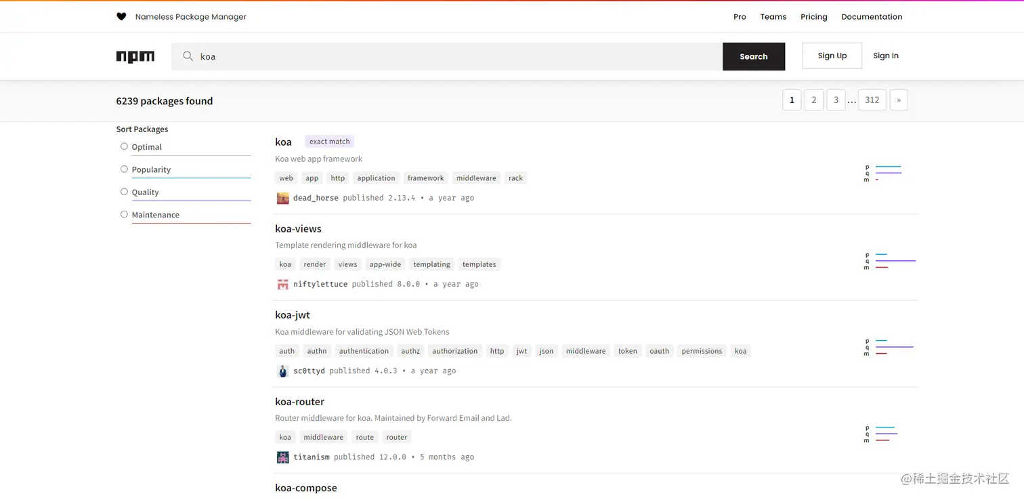Open niftylettuce avatar image
Image resolution: width=1024 pixels, height=500 pixels.
[283, 285]
